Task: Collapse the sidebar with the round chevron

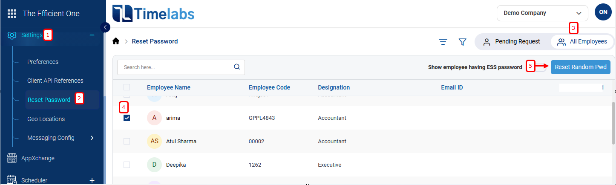Action: coord(105,27)
